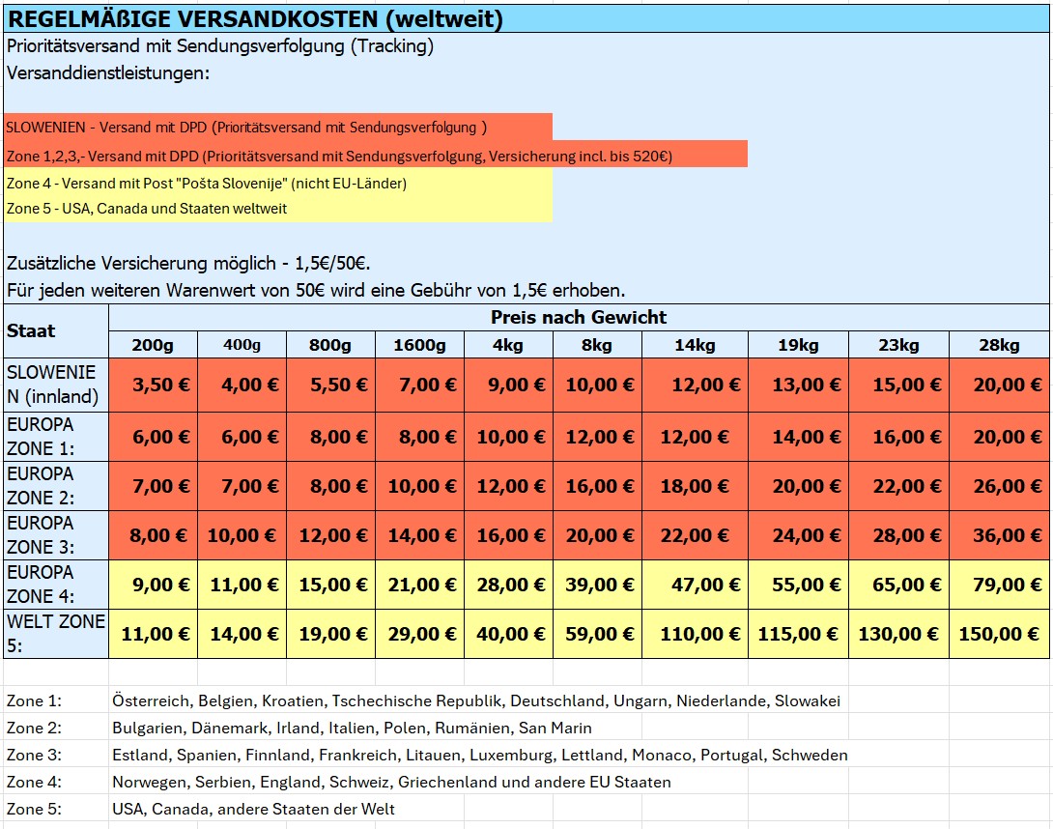Click the 'Prioritätsversand mit Sendungsverfolgung (Tracking)' line
The height and width of the screenshot is (829, 1053).
point(220,46)
